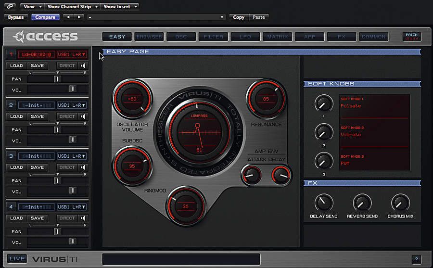Click LOAD for part 3

16,167
